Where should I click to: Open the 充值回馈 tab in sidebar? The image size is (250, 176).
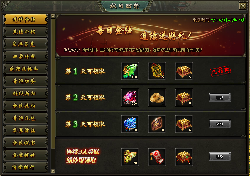[26, 32]
